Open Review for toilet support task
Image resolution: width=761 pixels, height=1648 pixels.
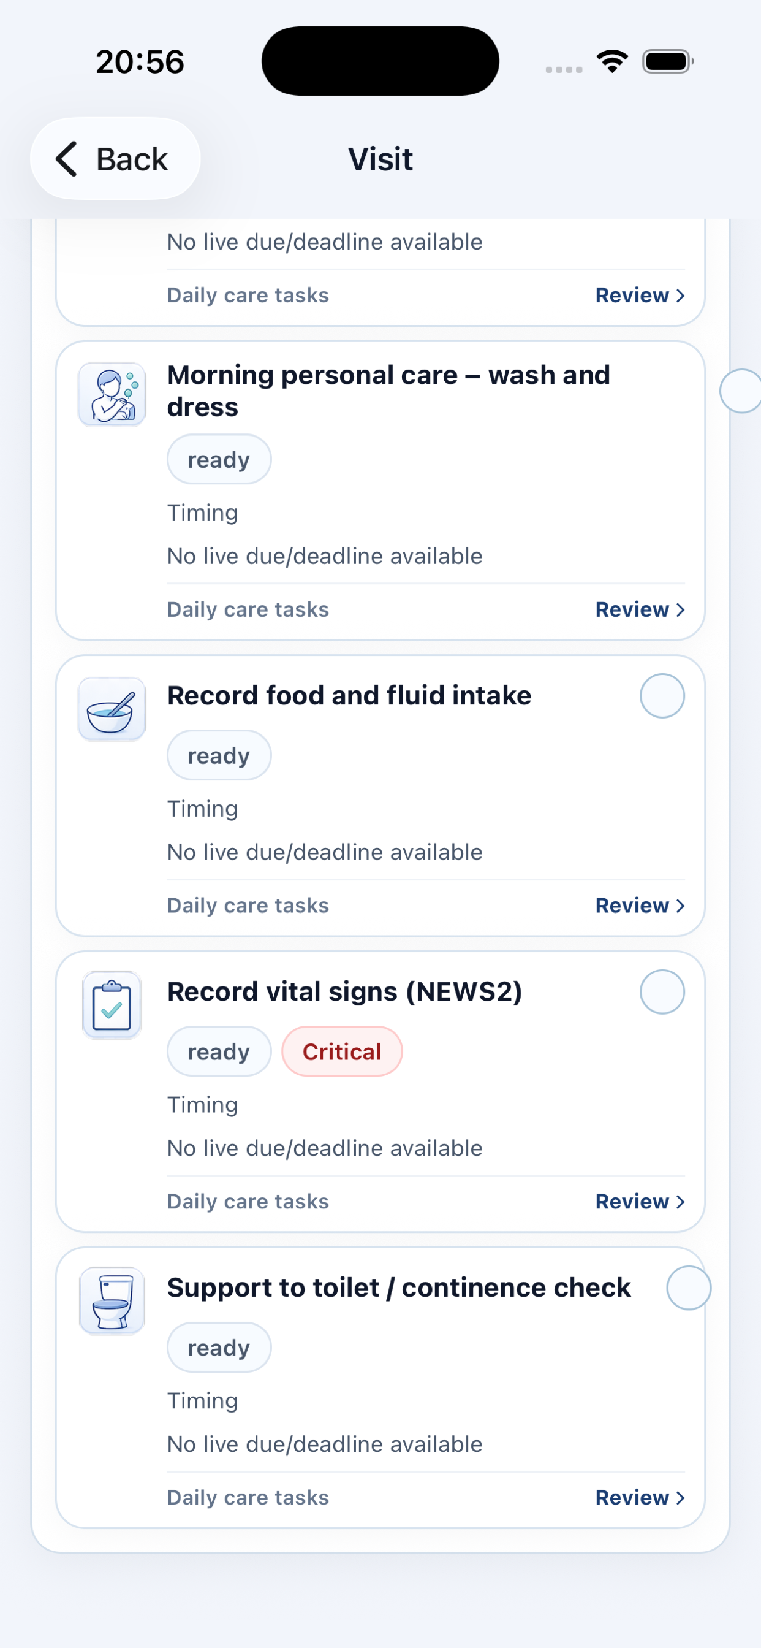[640, 1498]
